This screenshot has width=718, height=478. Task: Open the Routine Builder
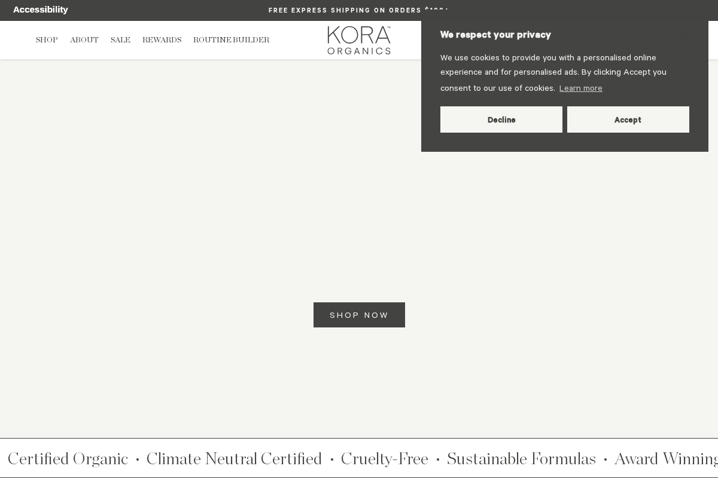[231, 40]
